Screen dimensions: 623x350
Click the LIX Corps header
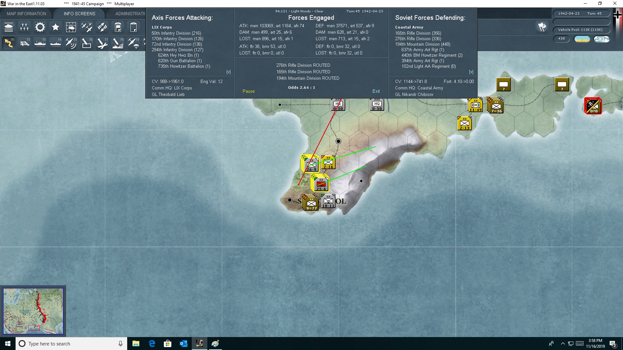pyautogui.click(x=162, y=27)
